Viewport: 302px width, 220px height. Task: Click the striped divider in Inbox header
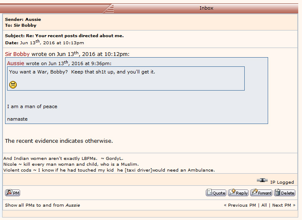click(108, 8)
